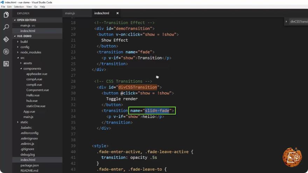Open the Extensions view icon
This screenshot has height=173, width=308.
(6, 64)
